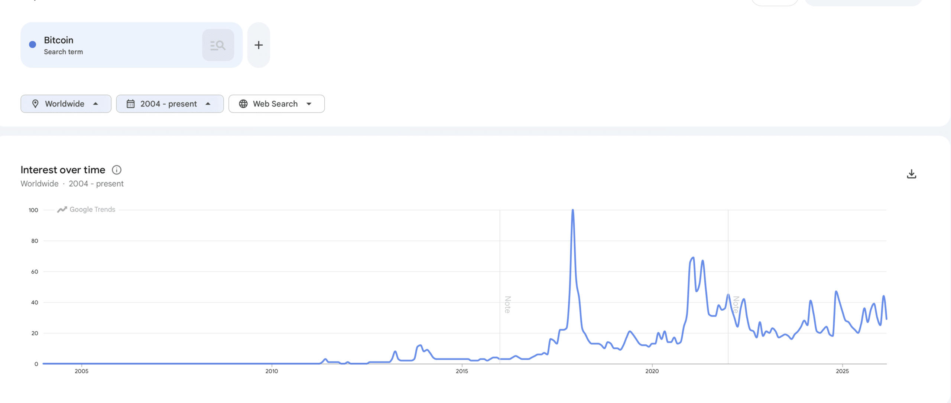Open the Web Search category dropdown
The height and width of the screenshot is (403, 951).
276,104
